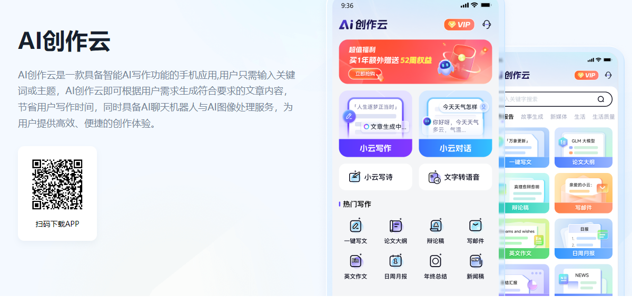Open the 日周月报 card on the back phone
The height and width of the screenshot is (306, 632).
point(584,239)
